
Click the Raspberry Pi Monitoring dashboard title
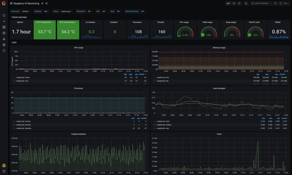click(26, 3)
